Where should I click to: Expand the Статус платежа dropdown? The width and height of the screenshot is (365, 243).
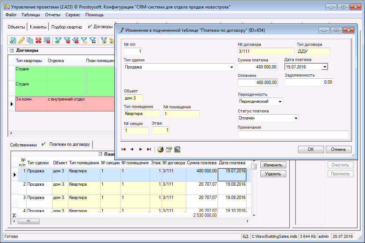pyautogui.click(x=296, y=118)
